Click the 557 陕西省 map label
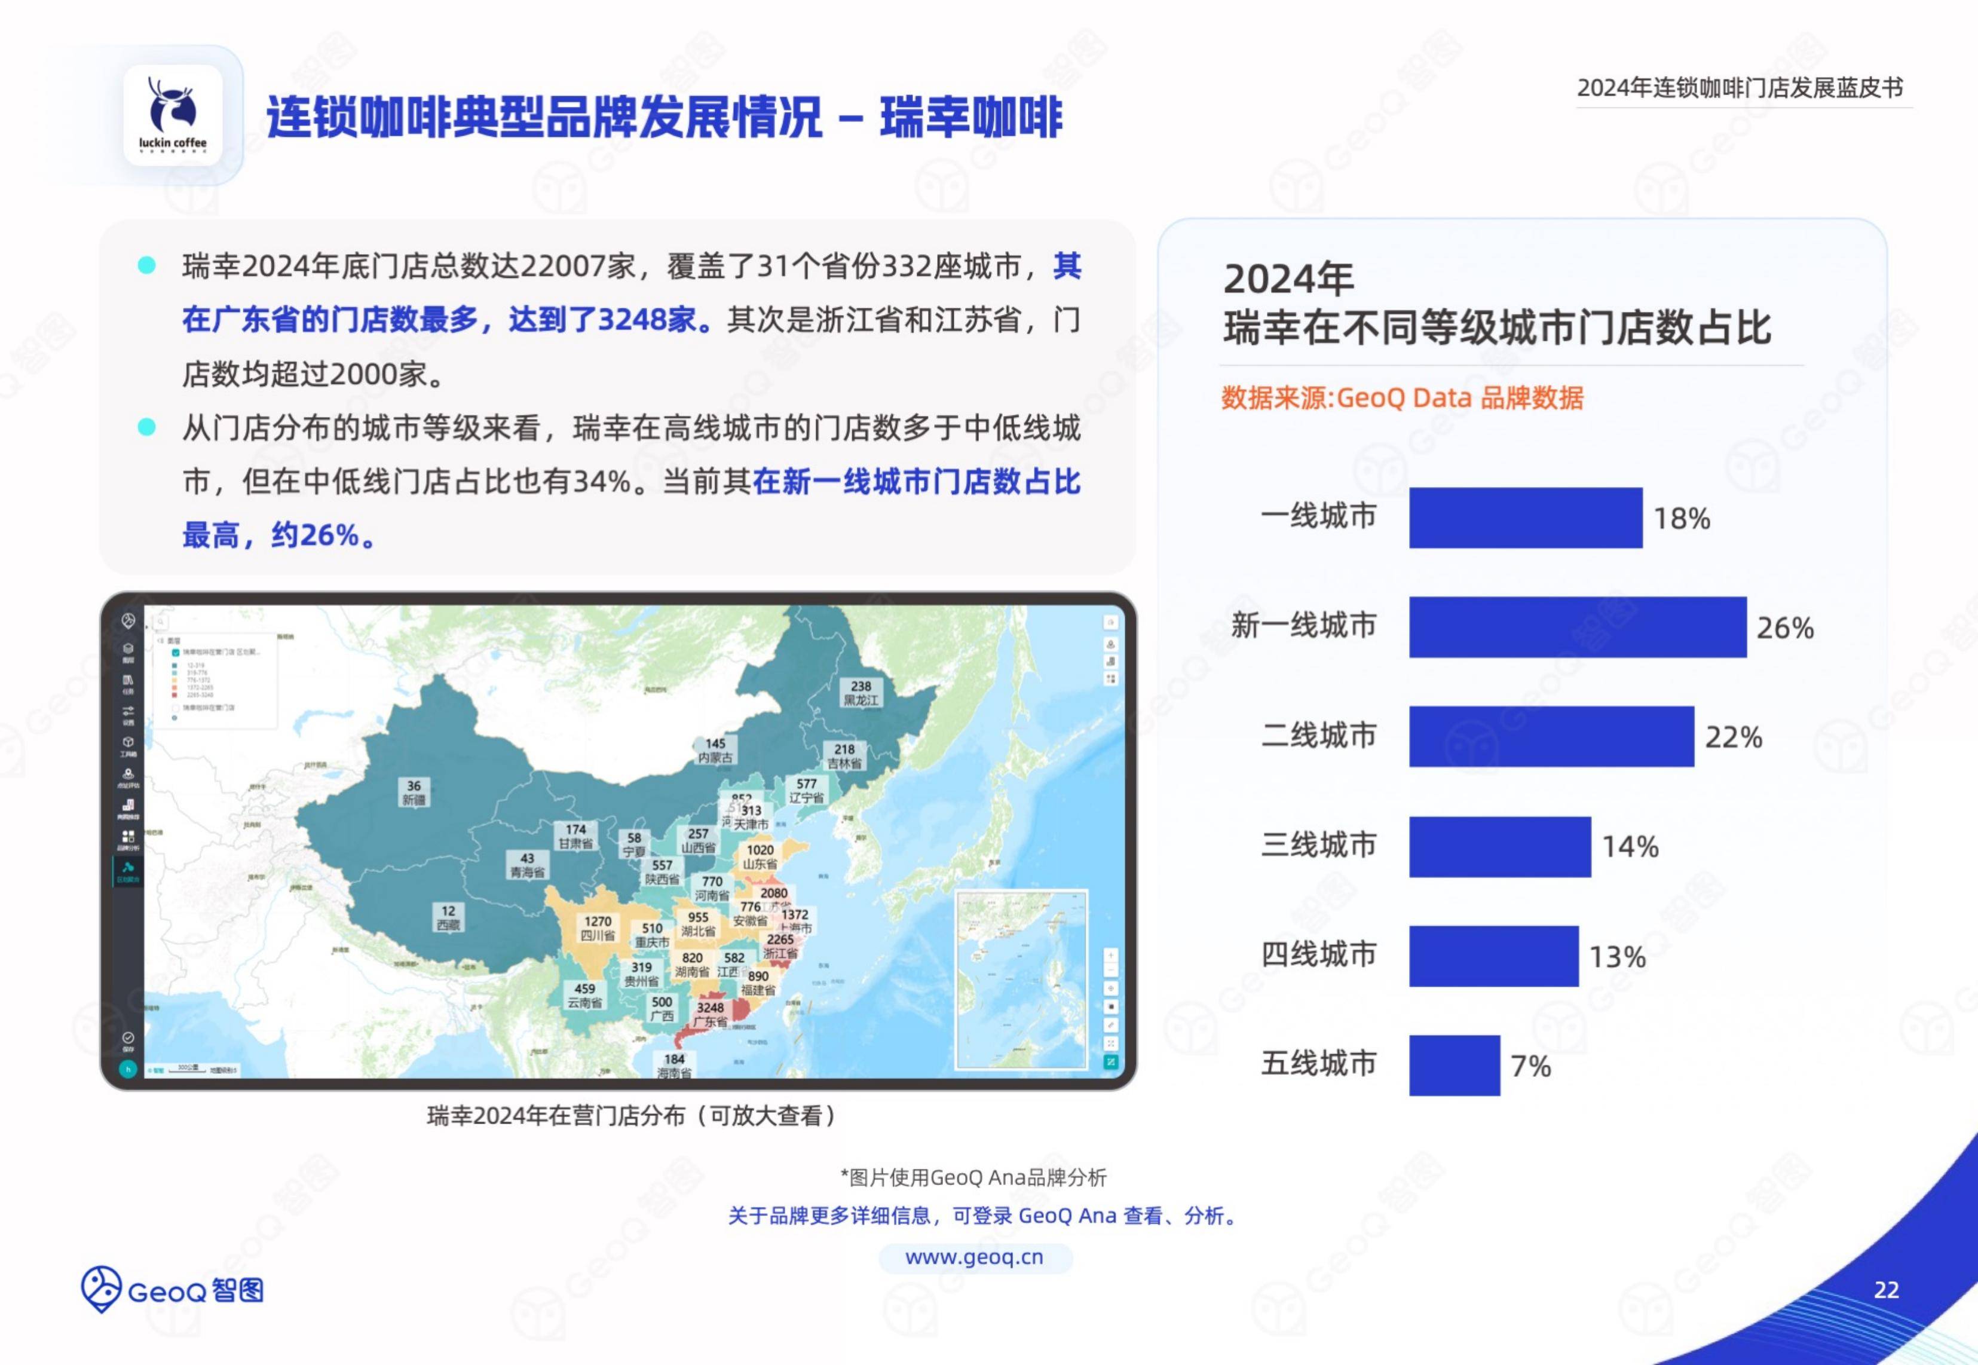Image resolution: width=1978 pixels, height=1365 pixels. [x=662, y=871]
